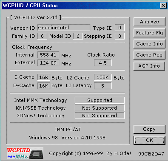Viewport: 168px width, 161px height.
Task: Click the Intel MMX Supported status box
Action: coord(100,100)
